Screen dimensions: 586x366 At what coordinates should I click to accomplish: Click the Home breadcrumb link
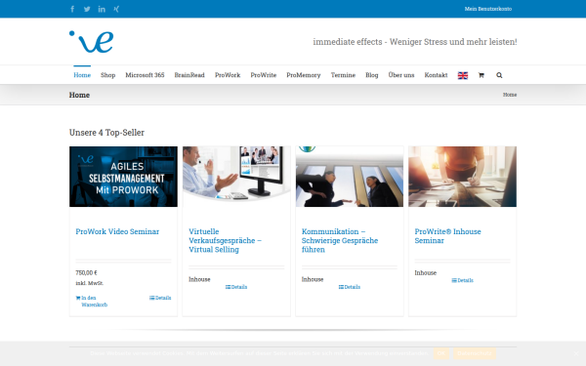pyautogui.click(x=510, y=95)
